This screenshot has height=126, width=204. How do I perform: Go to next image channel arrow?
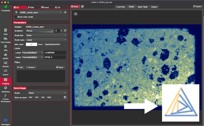tap(65, 12)
